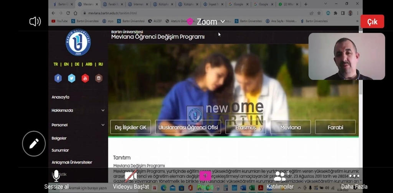Screen dimensions: 393x193
Task: Open the Chrome three-dot menu
Action: tap(358, 13)
